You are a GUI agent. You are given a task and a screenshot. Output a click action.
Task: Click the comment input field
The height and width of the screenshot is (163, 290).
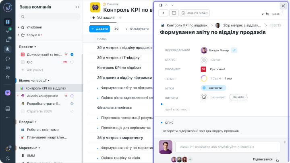click(x=228, y=147)
